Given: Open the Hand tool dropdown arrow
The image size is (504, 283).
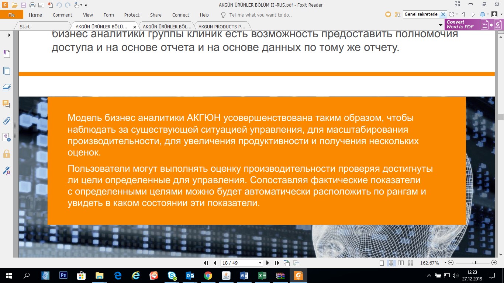Looking at the screenshot, I should (x=81, y=6).
